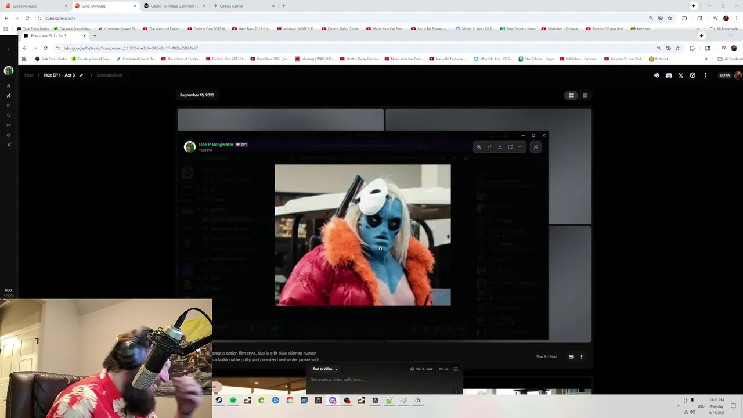Viewport: 743px width, 418px height.
Task: Select the Flow - Nux EP 1 - Act 3 tab
Action: pos(55,36)
